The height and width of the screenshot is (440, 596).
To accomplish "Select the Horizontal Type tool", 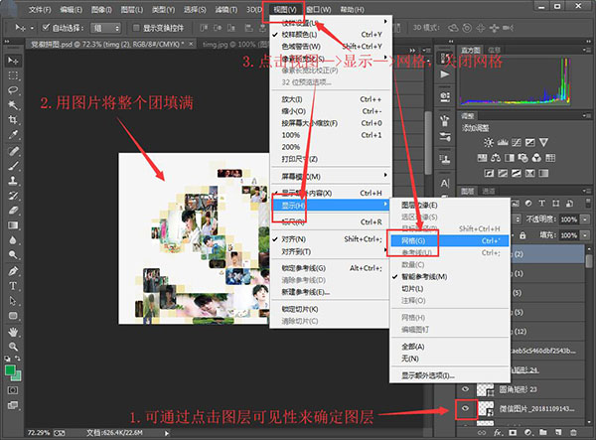I will (x=13, y=286).
